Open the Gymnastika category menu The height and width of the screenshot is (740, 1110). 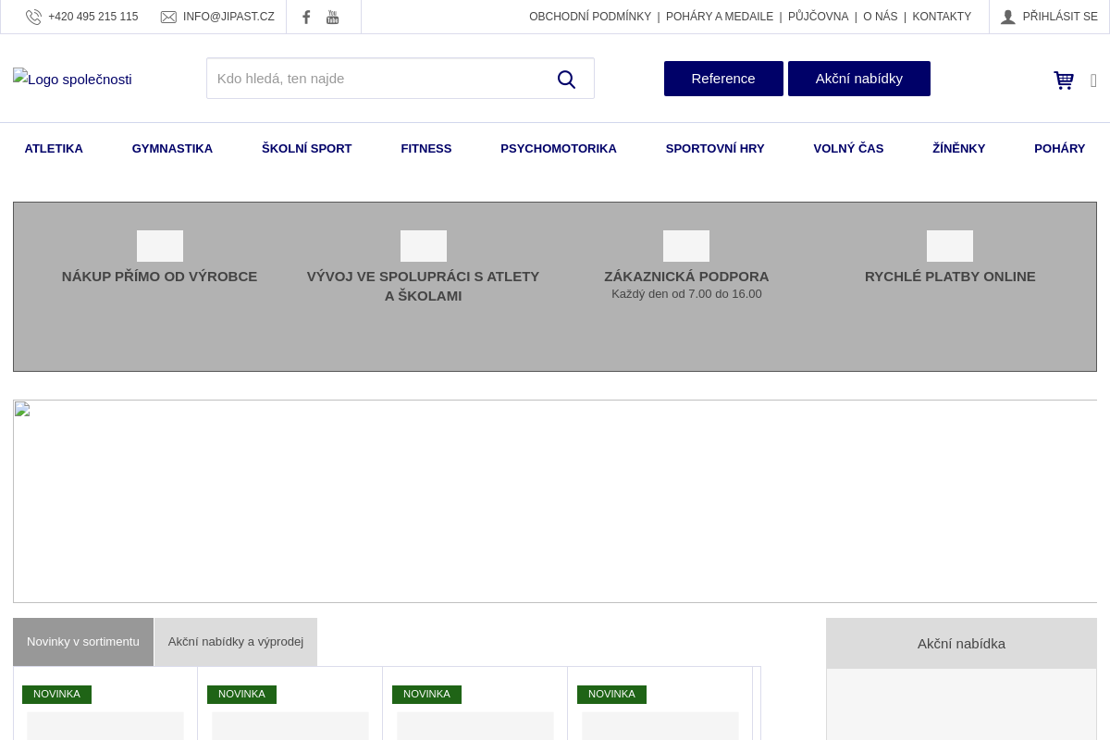(172, 149)
